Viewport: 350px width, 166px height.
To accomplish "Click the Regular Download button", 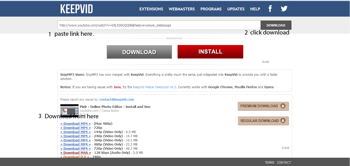I will click(x=263, y=121).
